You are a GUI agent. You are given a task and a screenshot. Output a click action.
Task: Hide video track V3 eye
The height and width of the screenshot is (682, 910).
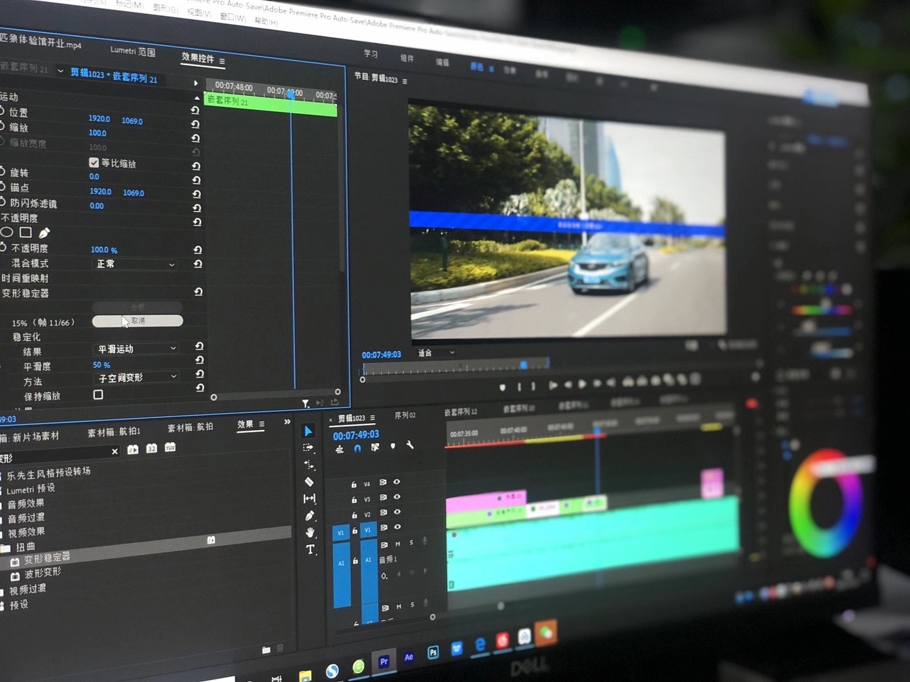pyautogui.click(x=397, y=497)
